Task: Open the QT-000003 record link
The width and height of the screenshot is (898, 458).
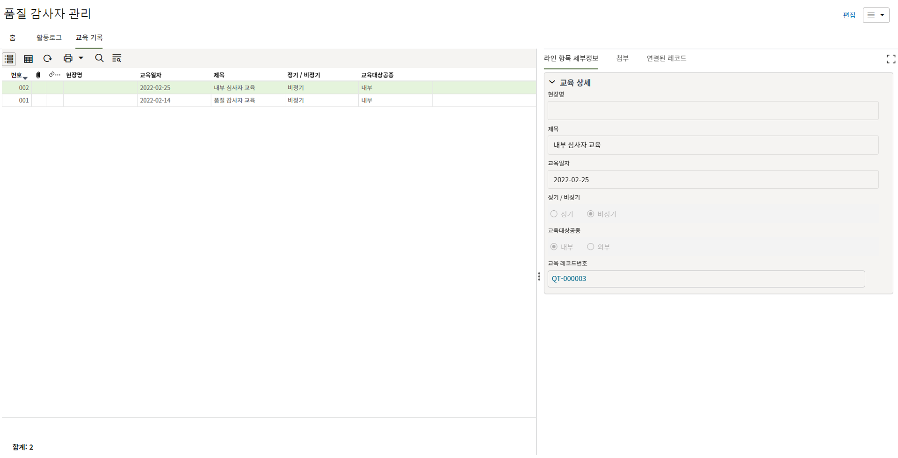Action: tap(569, 279)
